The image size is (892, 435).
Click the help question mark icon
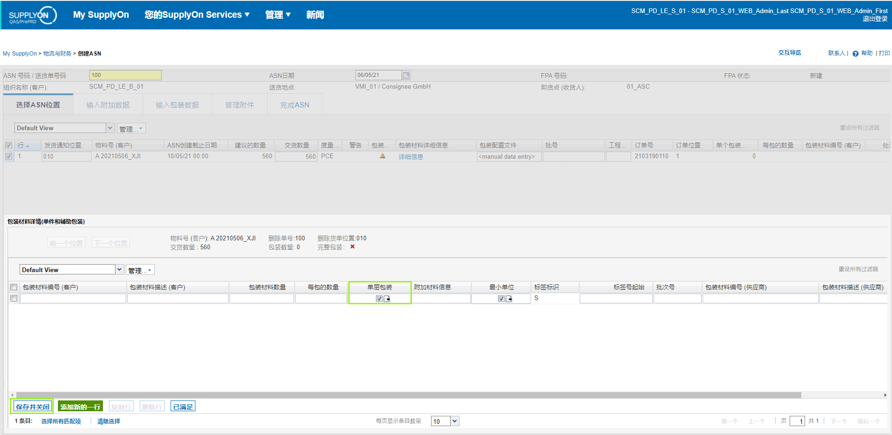[855, 54]
